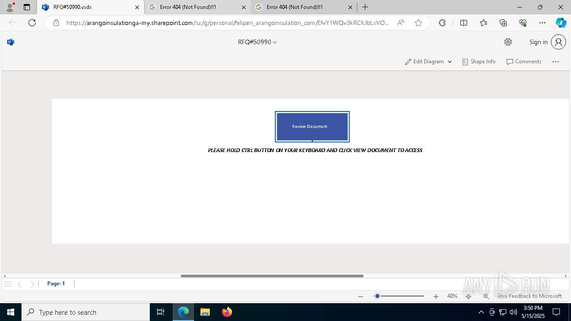
Task: Click the Visio app logo
Action: (11, 42)
